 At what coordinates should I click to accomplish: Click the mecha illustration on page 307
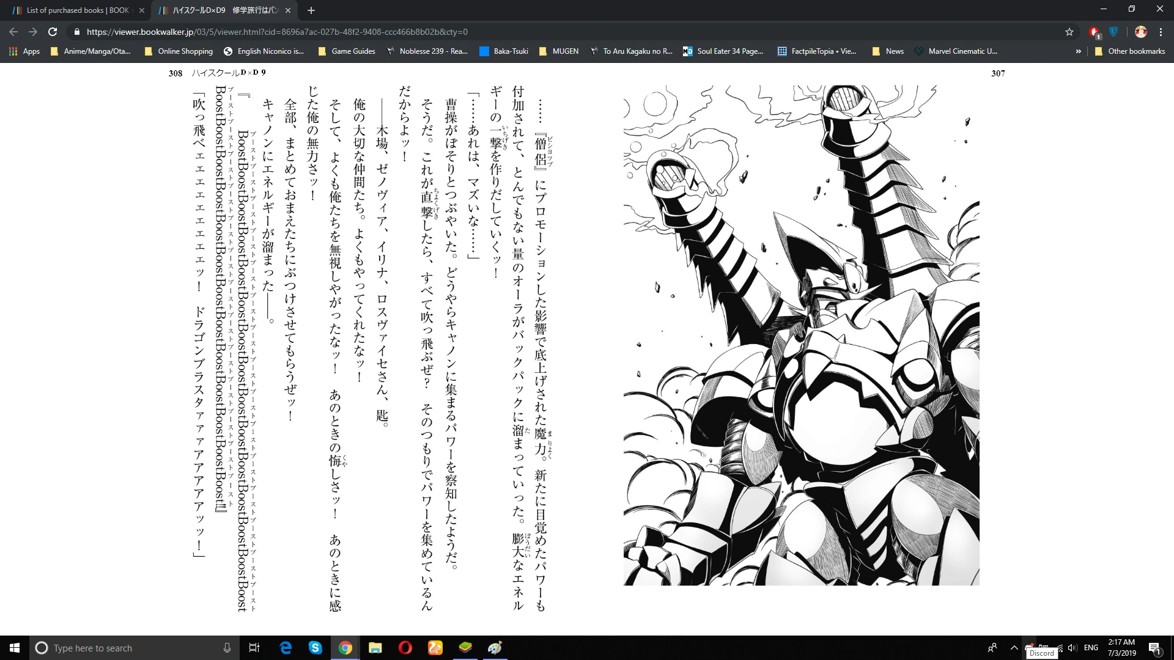[801, 335]
